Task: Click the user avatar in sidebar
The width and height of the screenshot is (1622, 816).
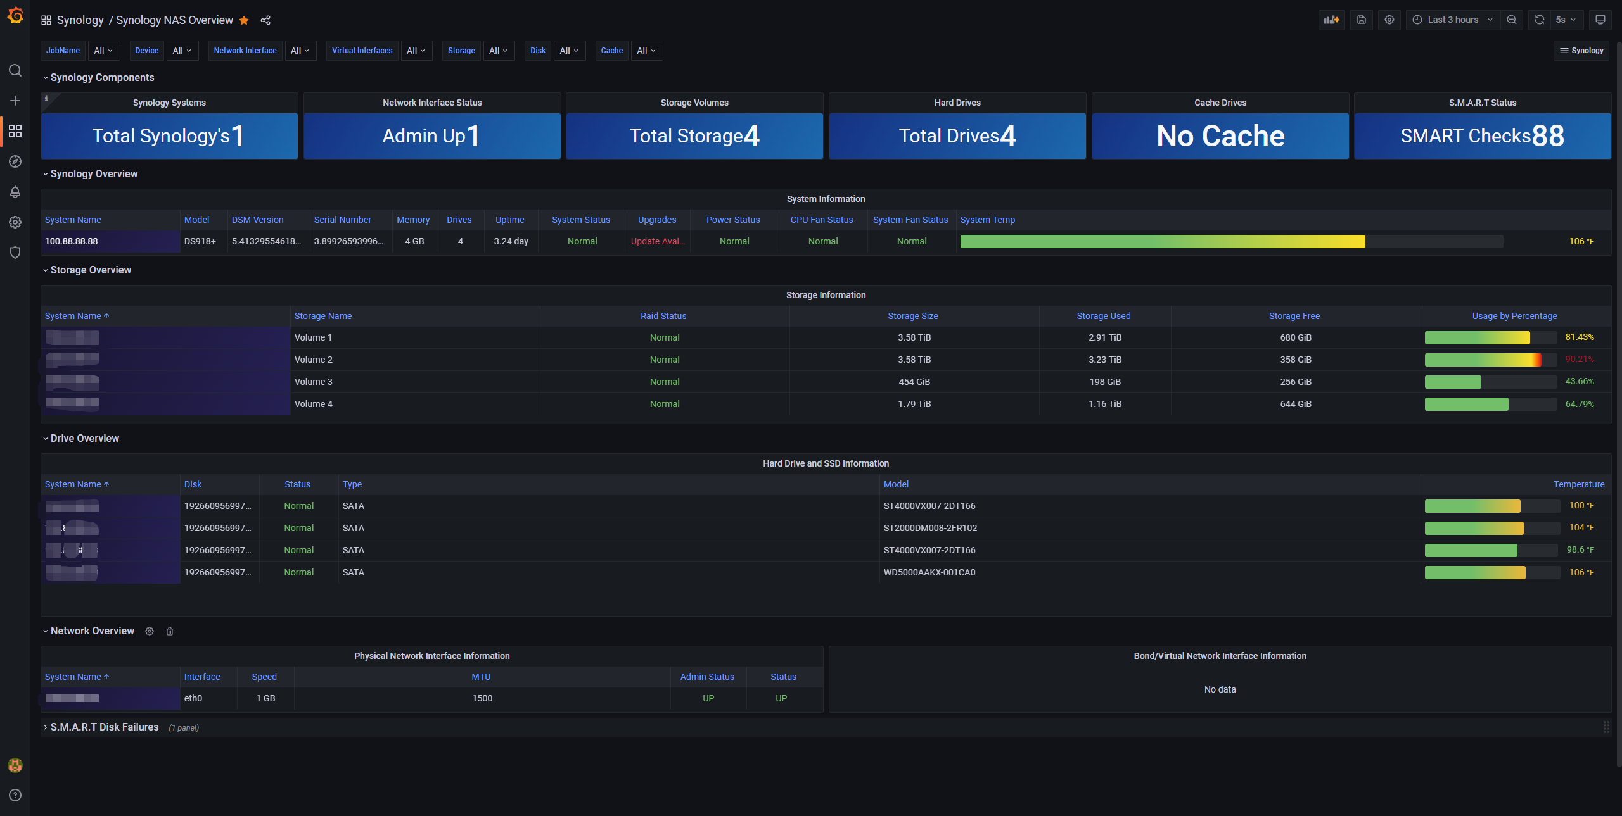Action: 15,765
